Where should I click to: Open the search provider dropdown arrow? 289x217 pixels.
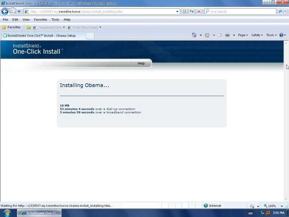click(x=285, y=11)
